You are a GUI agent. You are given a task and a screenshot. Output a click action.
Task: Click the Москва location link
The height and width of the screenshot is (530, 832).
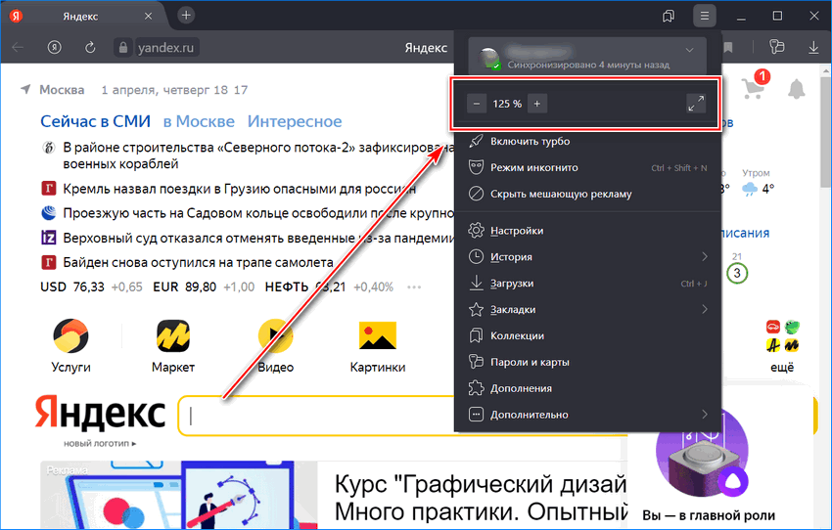(62, 90)
